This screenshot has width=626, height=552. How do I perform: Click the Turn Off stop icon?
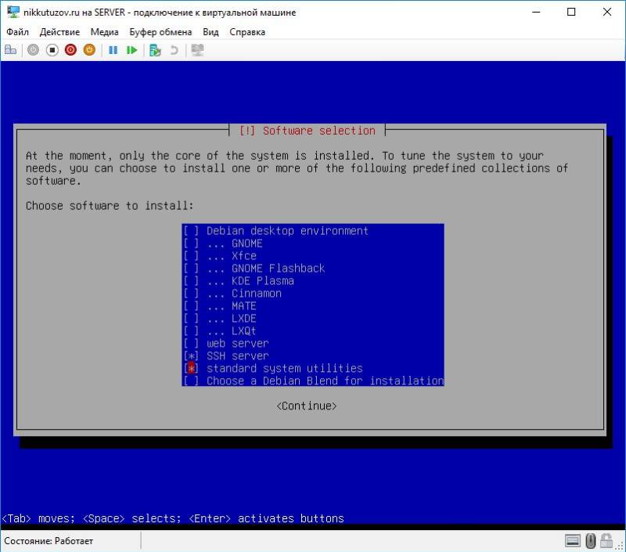pyautogui.click(x=52, y=49)
